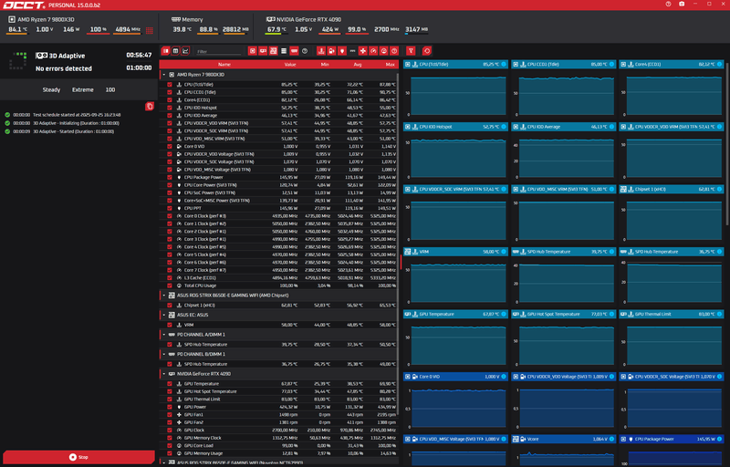Open the help icon in the title bar

(x=668, y=4)
